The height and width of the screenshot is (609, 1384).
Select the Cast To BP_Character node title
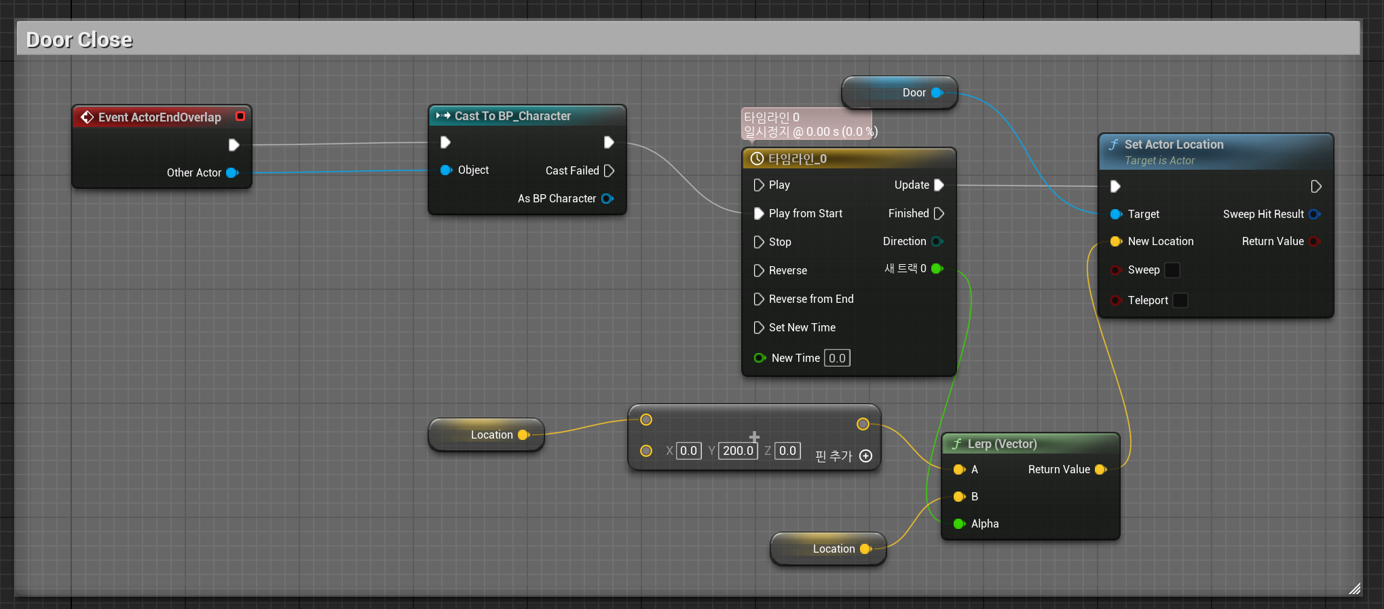click(512, 116)
